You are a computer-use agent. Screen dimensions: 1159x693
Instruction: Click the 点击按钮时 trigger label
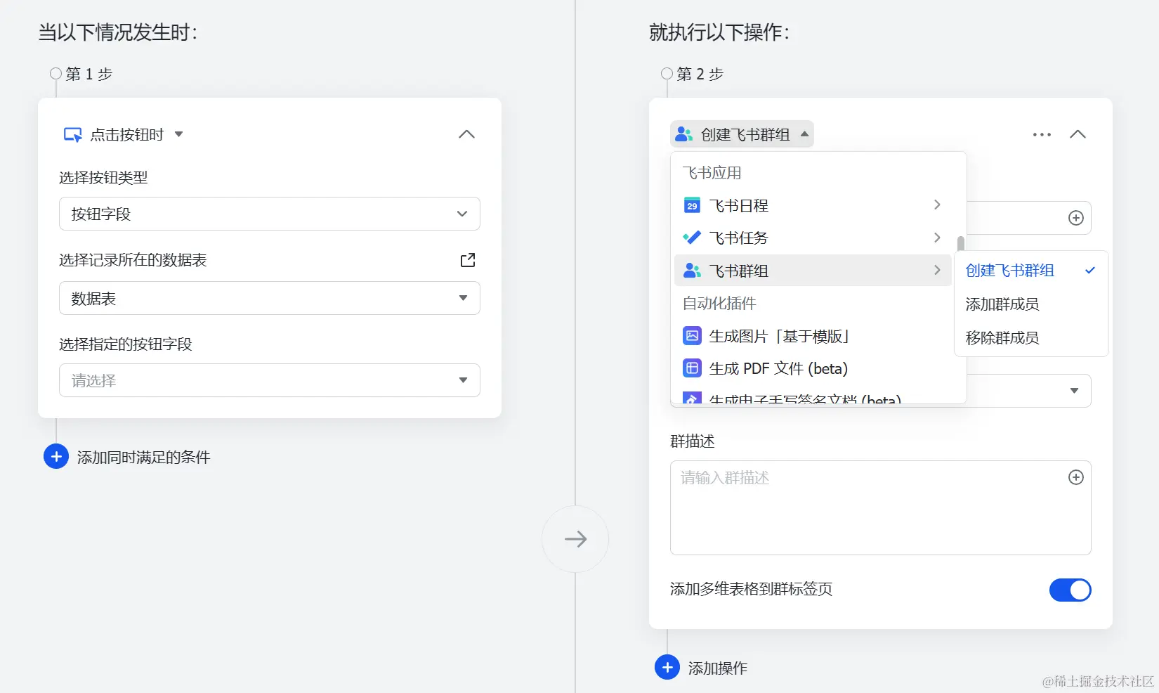[127, 135]
